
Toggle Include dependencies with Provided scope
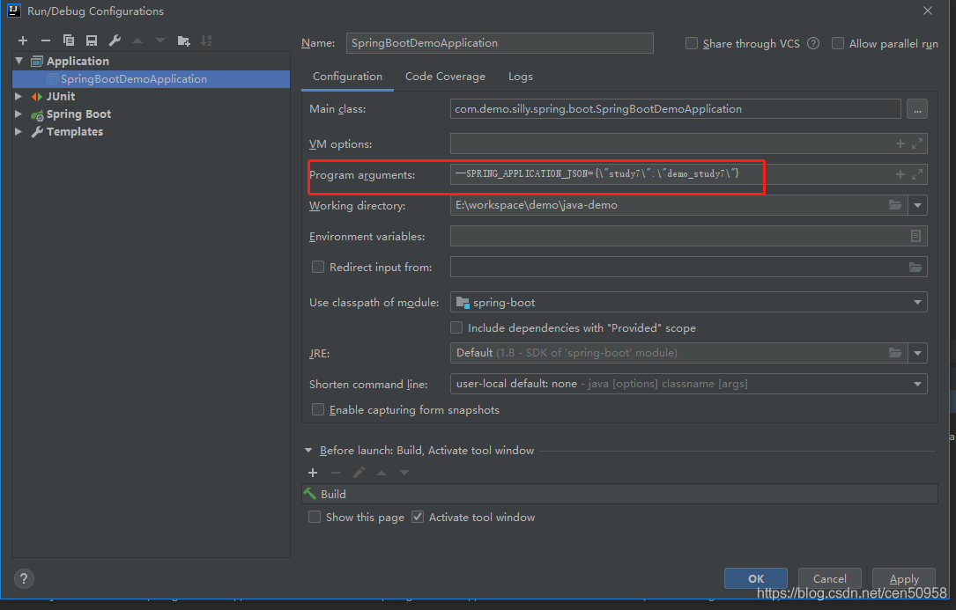[456, 327]
